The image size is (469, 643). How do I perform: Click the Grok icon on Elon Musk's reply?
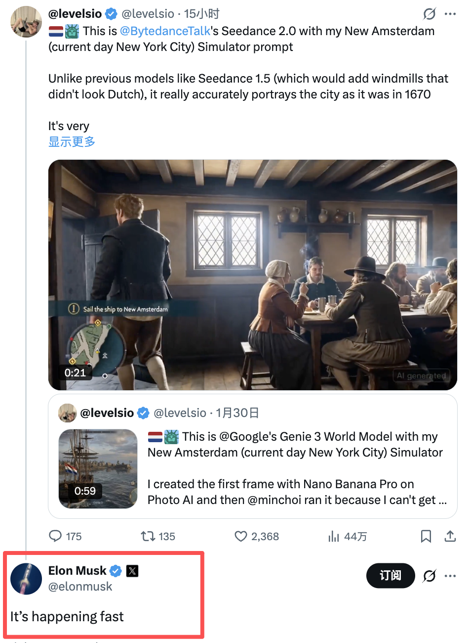pos(430,576)
